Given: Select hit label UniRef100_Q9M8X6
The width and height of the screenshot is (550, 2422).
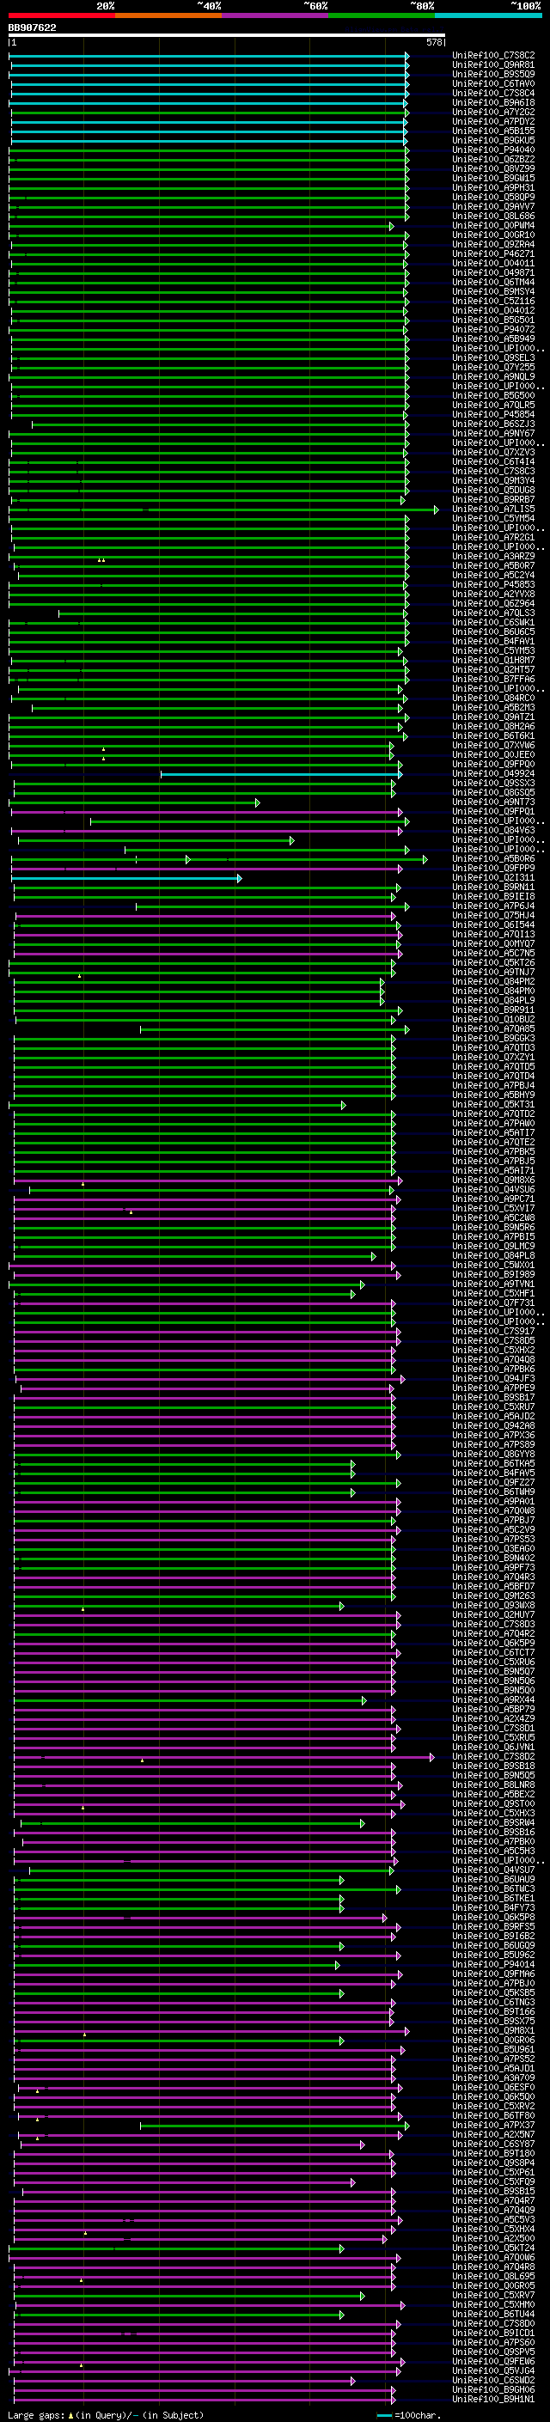Looking at the screenshot, I should 493,1180.
